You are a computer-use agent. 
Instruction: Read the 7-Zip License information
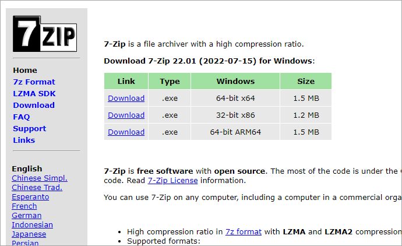172,180
